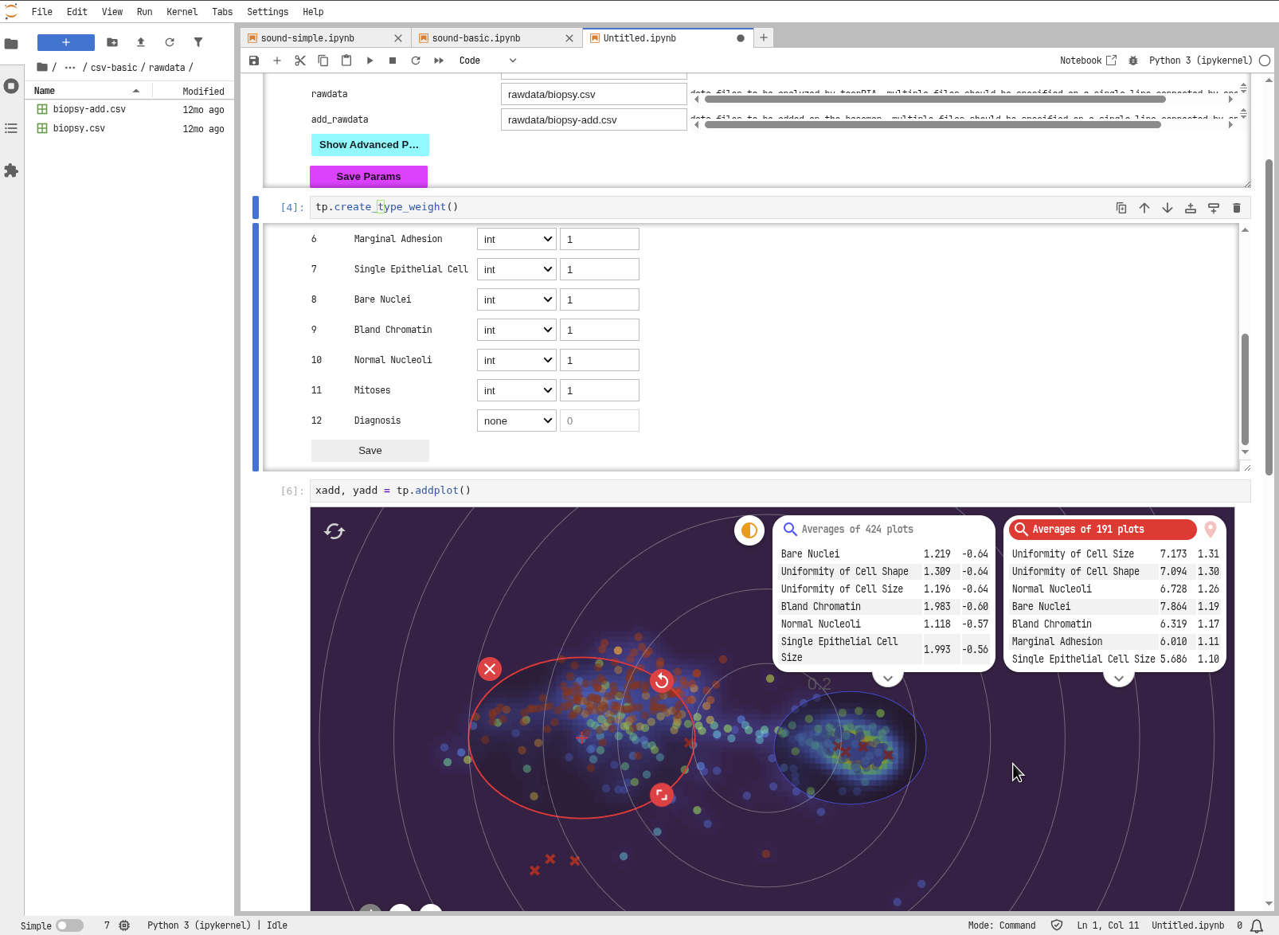Viewport: 1279px width, 935px height.
Task: Open the File menu
Action: click(x=42, y=12)
